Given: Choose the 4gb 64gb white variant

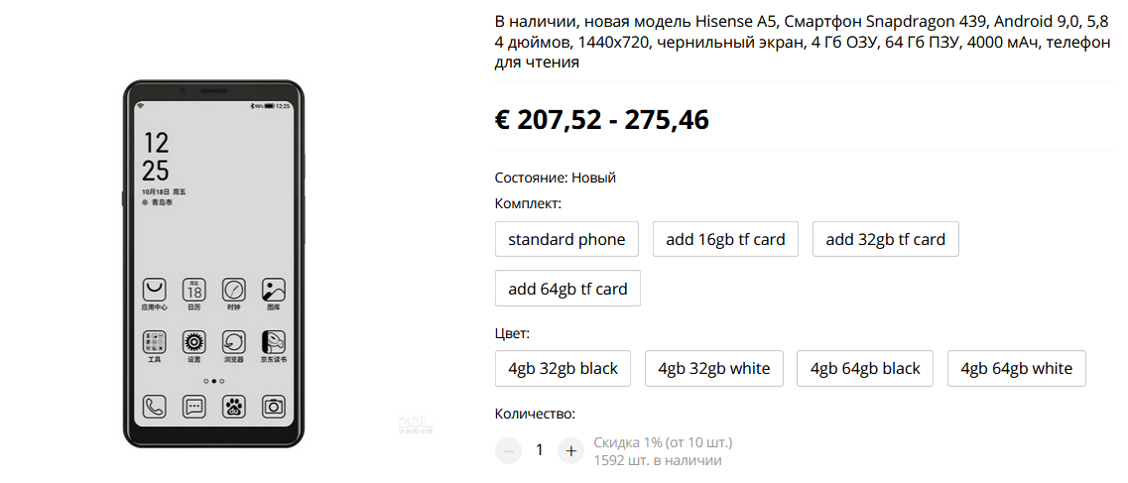Looking at the screenshot, I should 1016,368.
